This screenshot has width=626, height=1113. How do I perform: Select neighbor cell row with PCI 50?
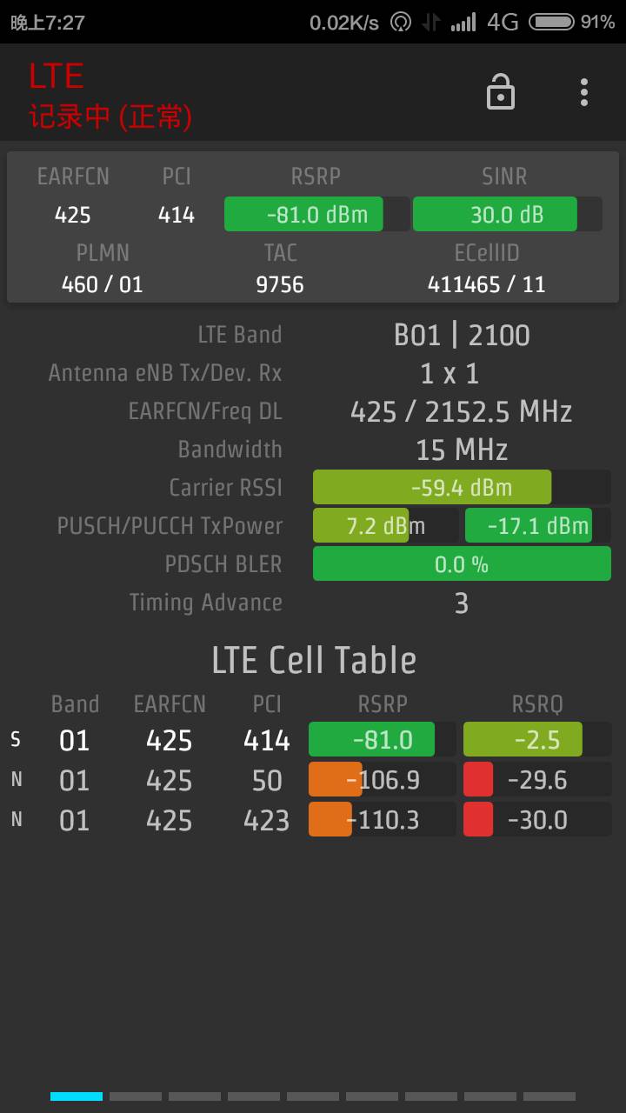coord(266,780)
